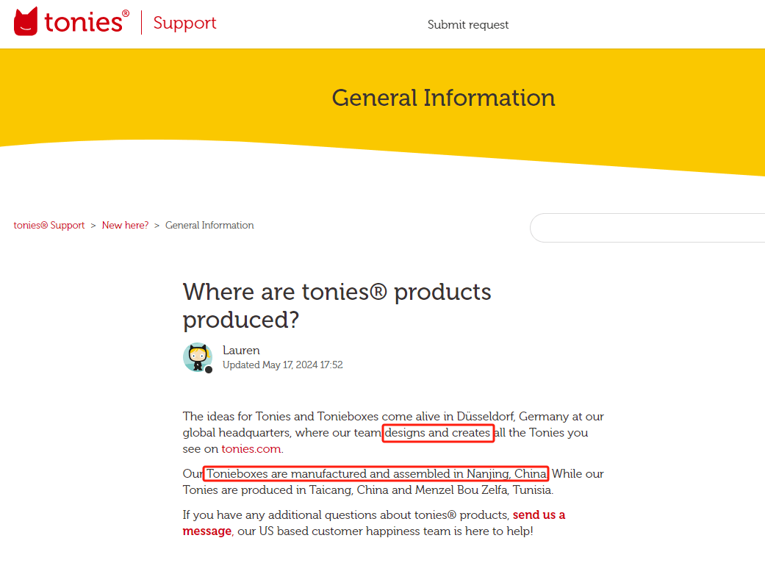This screenshot has width=765, height=563.
Task: Click the General Information banner heading
Action: pos(443,98)
